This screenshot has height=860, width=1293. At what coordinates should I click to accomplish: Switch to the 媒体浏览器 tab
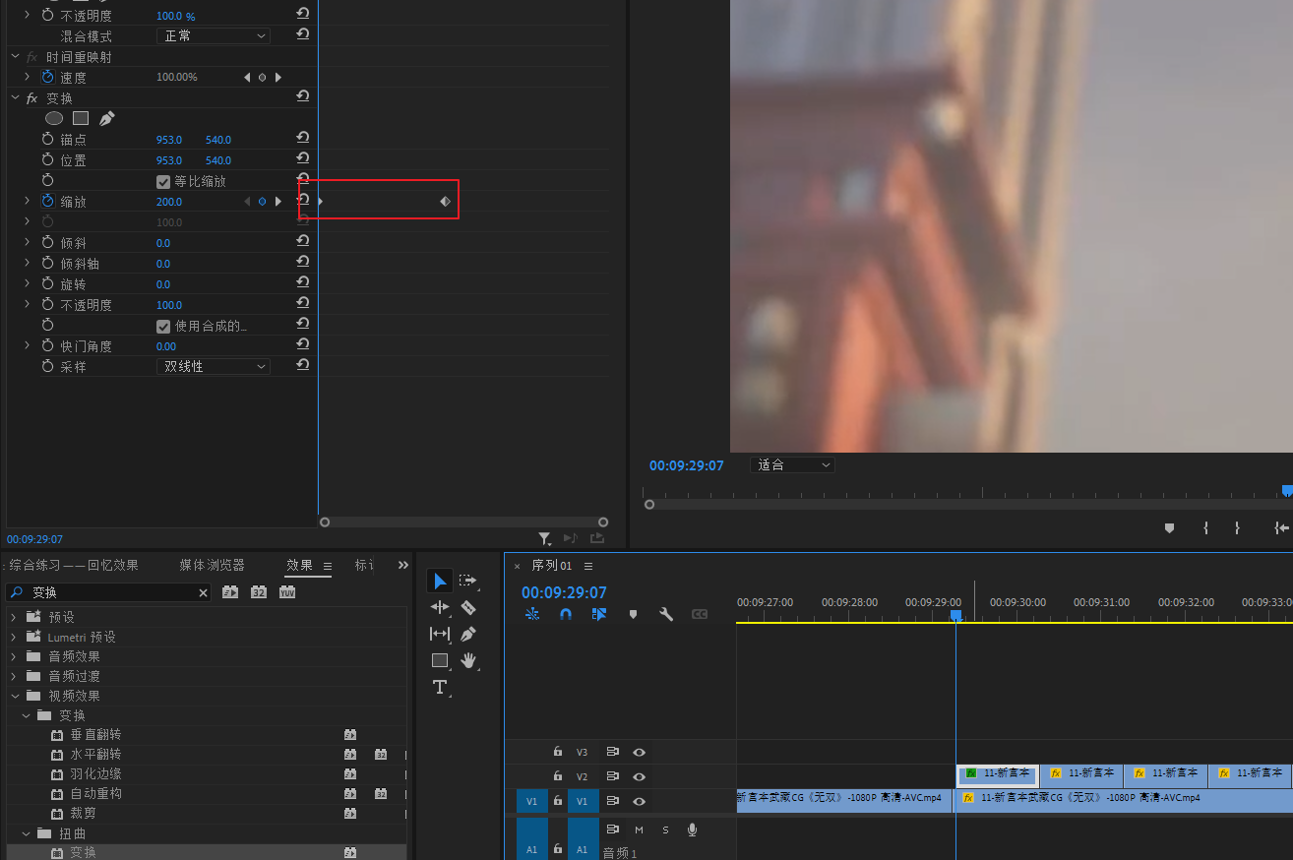click(212, 565)
